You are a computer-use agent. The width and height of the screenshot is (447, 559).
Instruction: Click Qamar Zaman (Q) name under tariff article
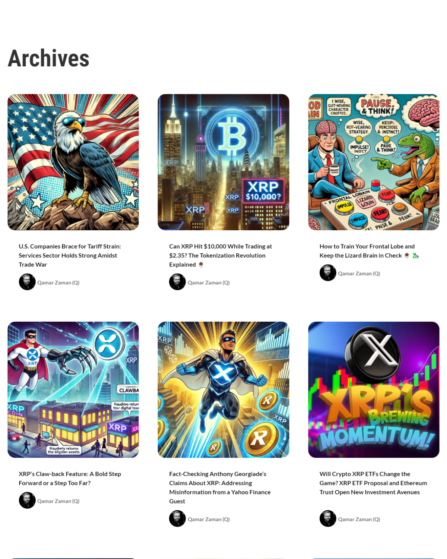pyautogui.click(x=58, y=283)
